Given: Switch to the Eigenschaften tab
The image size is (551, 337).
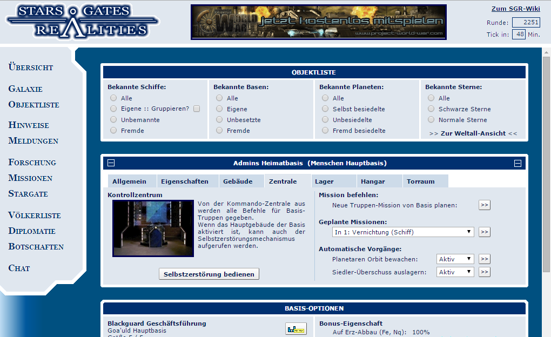Looking at the screenshot, I should (x=187, y=181).
